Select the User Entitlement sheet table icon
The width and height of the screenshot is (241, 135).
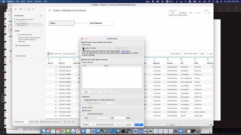17,45
